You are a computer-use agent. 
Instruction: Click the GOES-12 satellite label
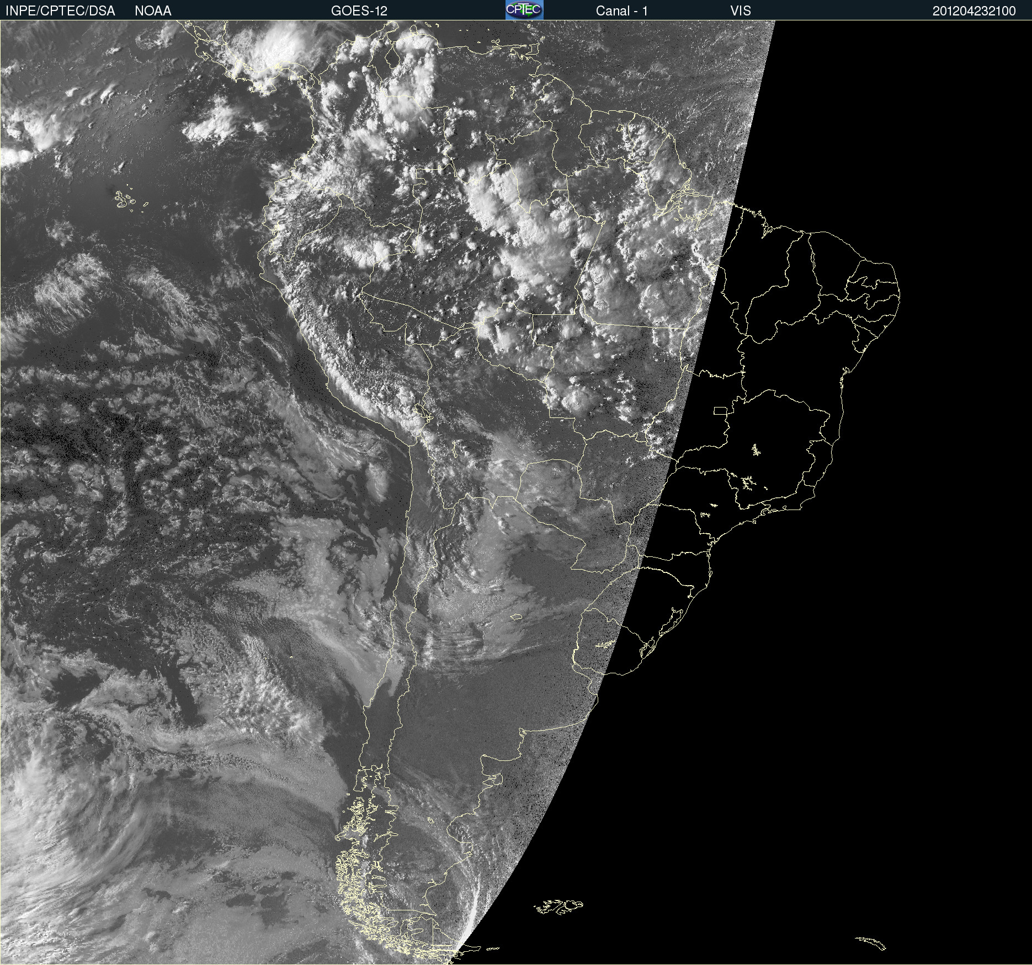(x=359, y=11)
